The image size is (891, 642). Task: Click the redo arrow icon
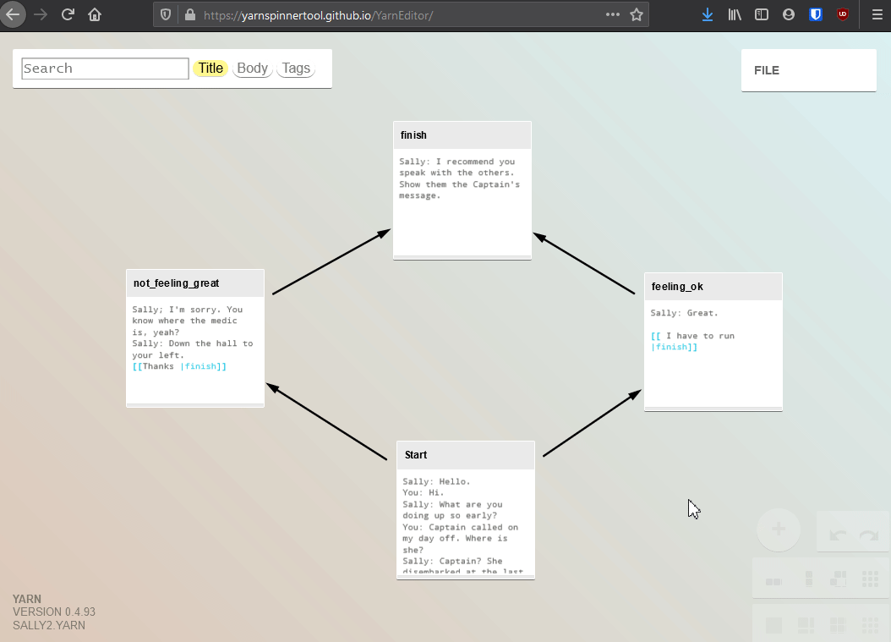point(868,535)
